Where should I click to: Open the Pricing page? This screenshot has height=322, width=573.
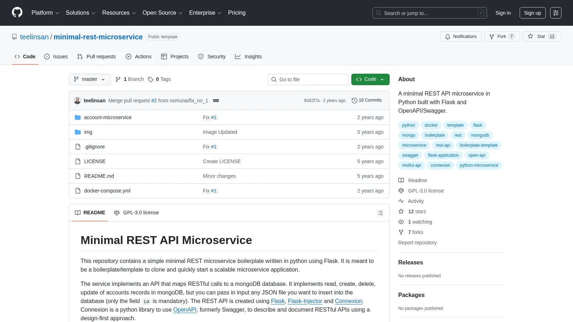(x=237, y=13)
